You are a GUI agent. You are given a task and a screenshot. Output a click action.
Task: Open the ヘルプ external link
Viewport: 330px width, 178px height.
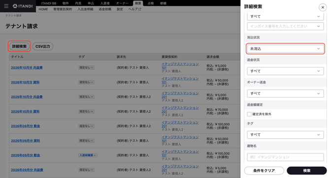pos(134,9)
